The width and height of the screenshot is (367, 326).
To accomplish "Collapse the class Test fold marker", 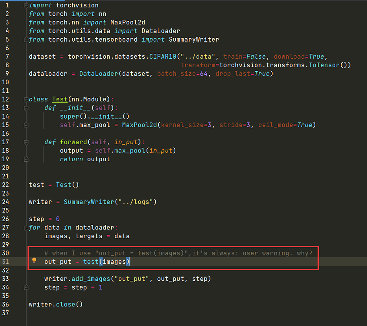I will click(27, 99).
